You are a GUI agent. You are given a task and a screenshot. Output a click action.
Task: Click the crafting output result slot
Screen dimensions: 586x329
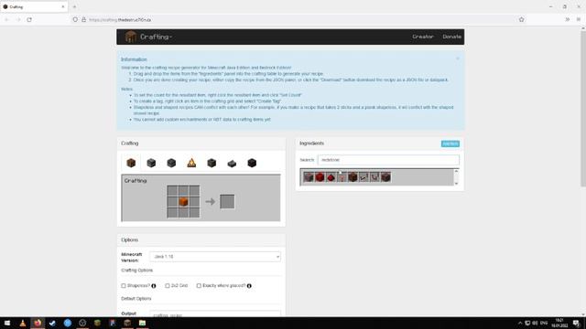(227, 202)
